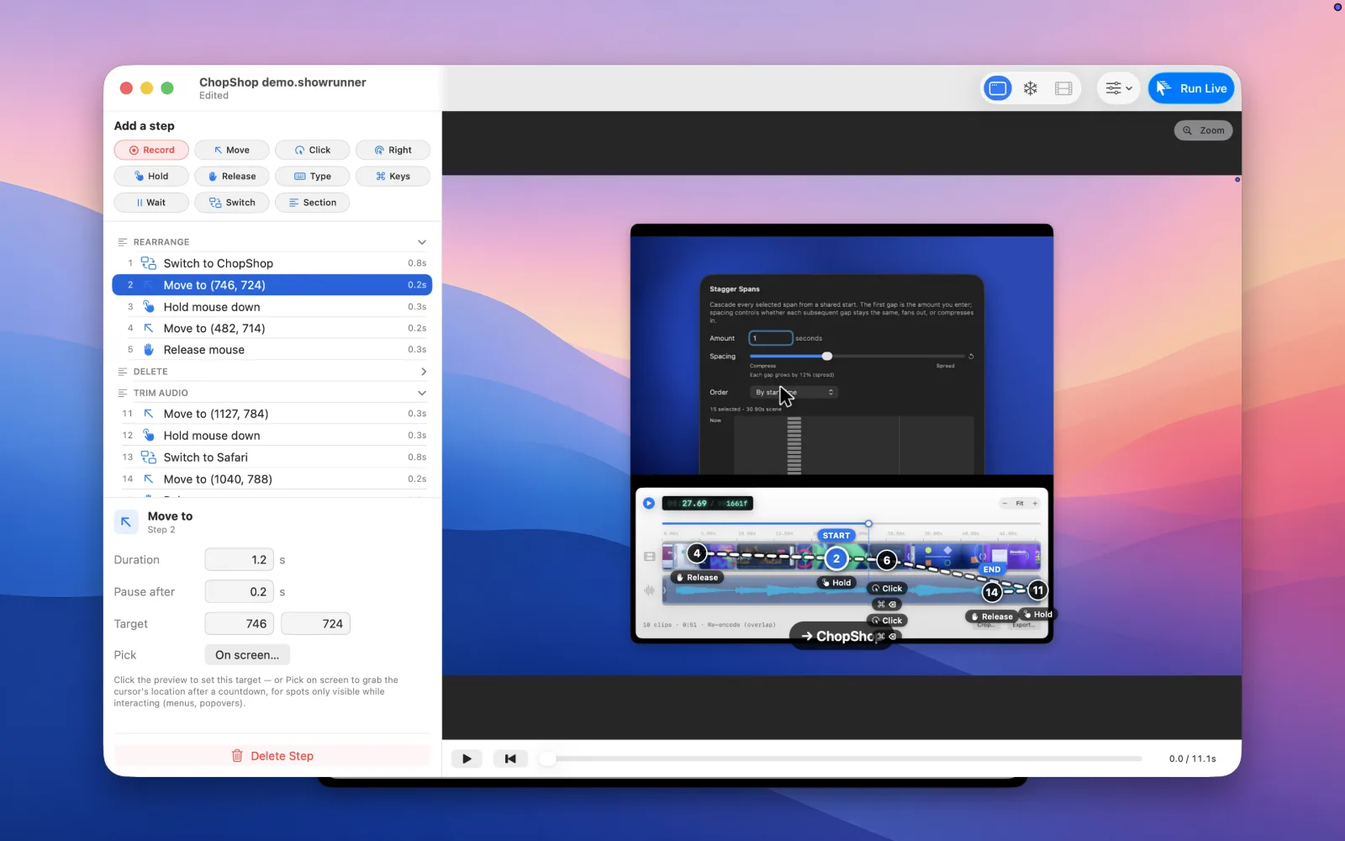Click step marker 2 in preview

point(836,558)
